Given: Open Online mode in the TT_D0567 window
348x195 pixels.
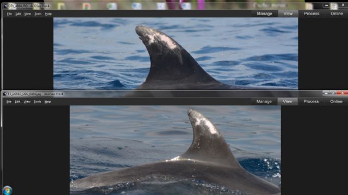Looking at the screenshot, I should pos(336,101).
